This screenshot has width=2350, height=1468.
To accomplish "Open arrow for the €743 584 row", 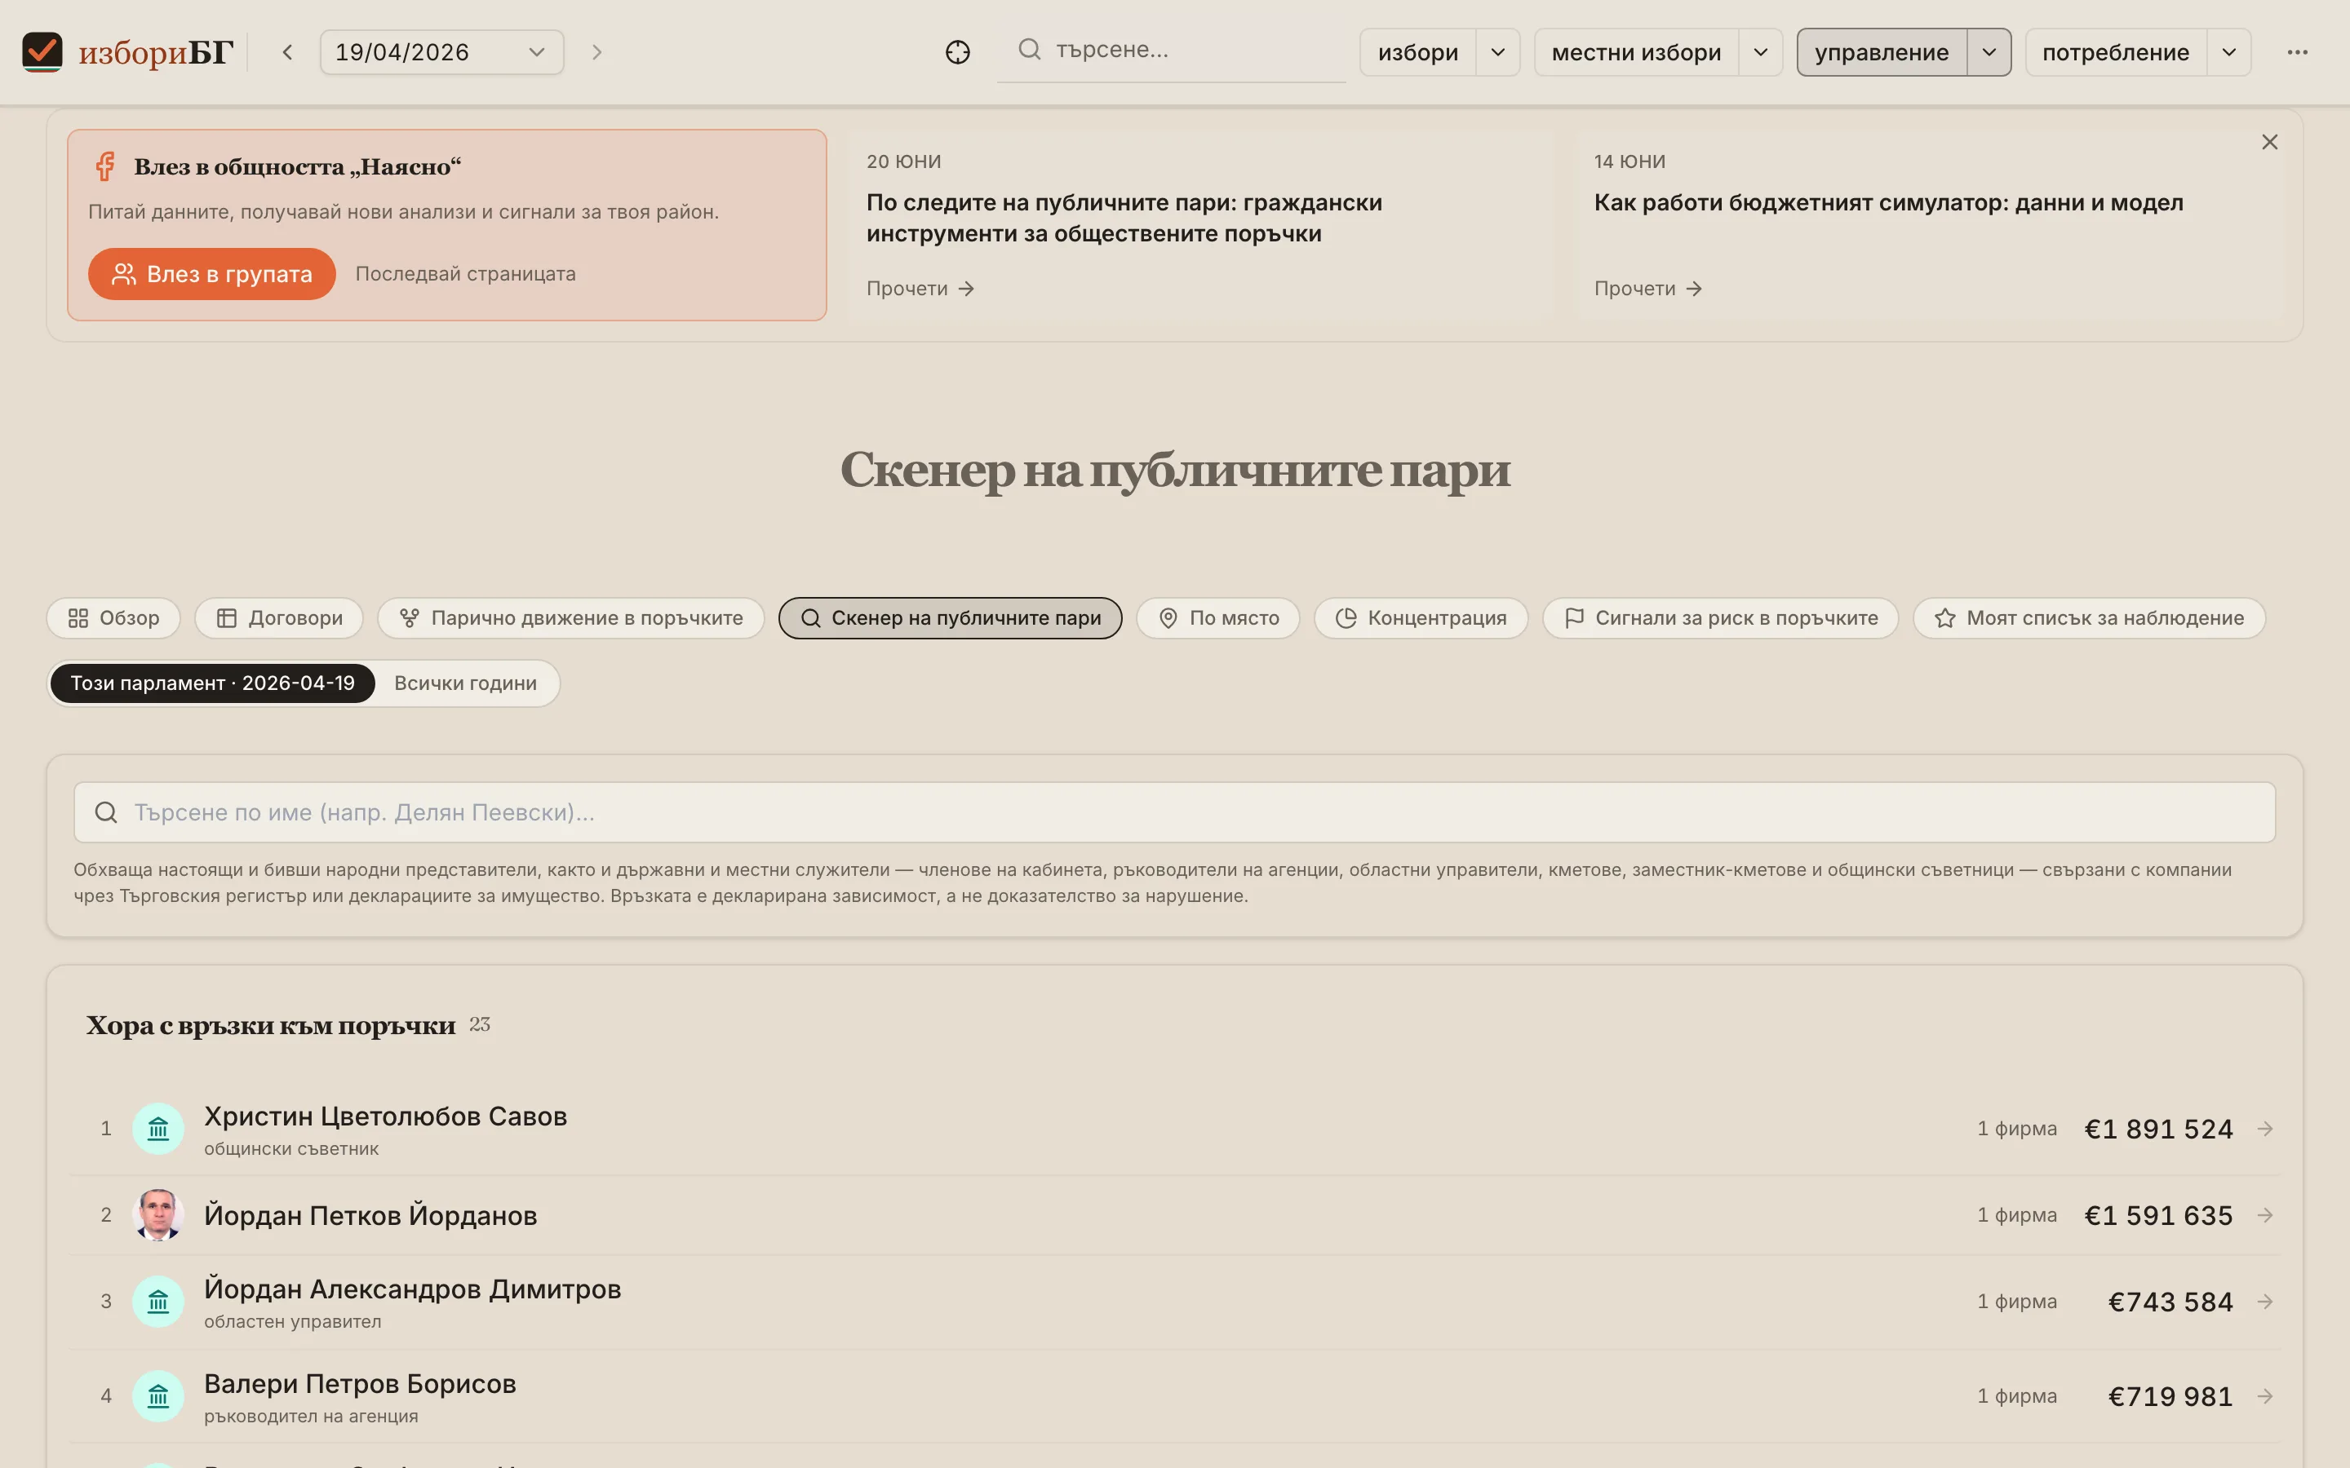I will (x=2264, y=1302).
